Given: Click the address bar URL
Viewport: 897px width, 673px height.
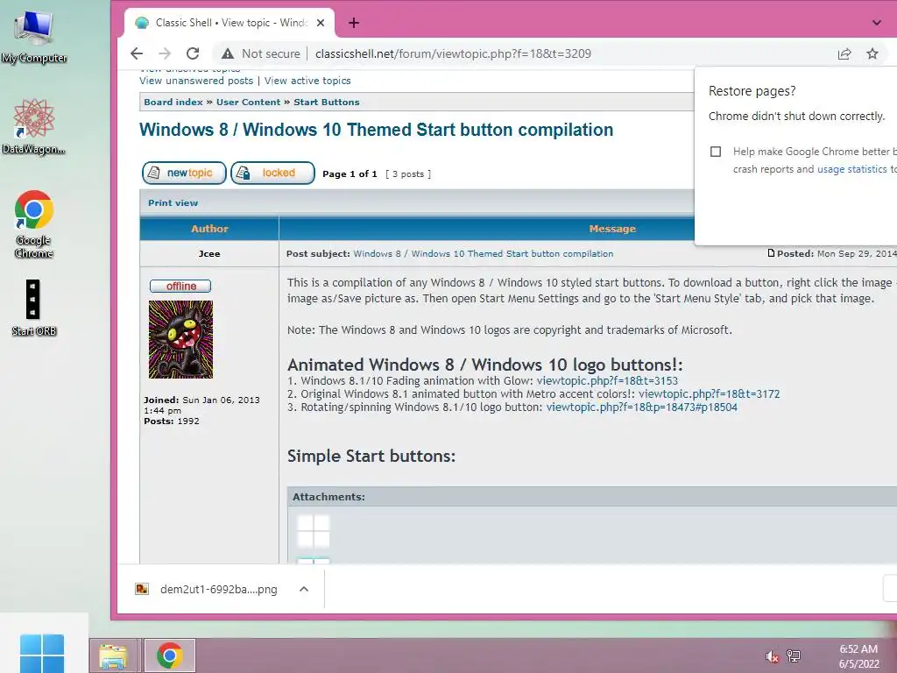Looking at the screenshot, I should (453, 53).
